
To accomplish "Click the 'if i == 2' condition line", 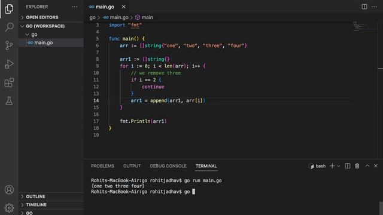I will [x=146, y=80].
